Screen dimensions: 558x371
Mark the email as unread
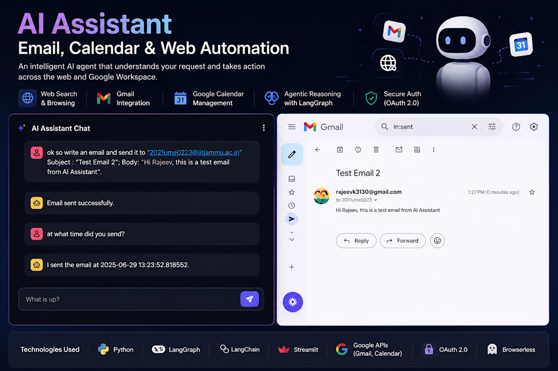tap(399, 150)
